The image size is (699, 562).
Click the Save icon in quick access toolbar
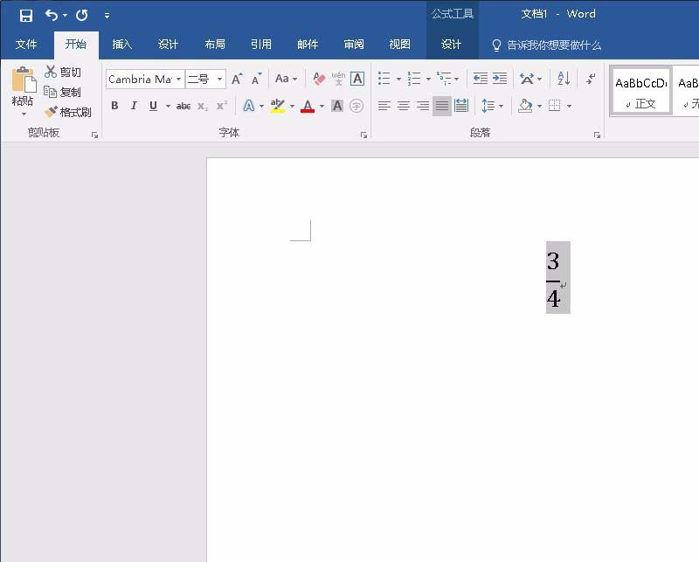point(26,15)
